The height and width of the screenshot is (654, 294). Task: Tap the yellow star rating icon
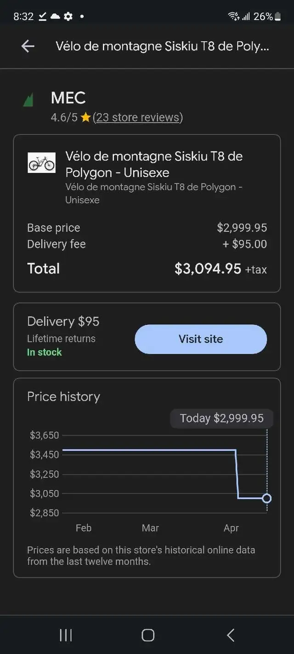coord(85,117)
